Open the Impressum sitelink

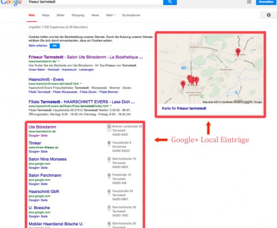(69, 70)
